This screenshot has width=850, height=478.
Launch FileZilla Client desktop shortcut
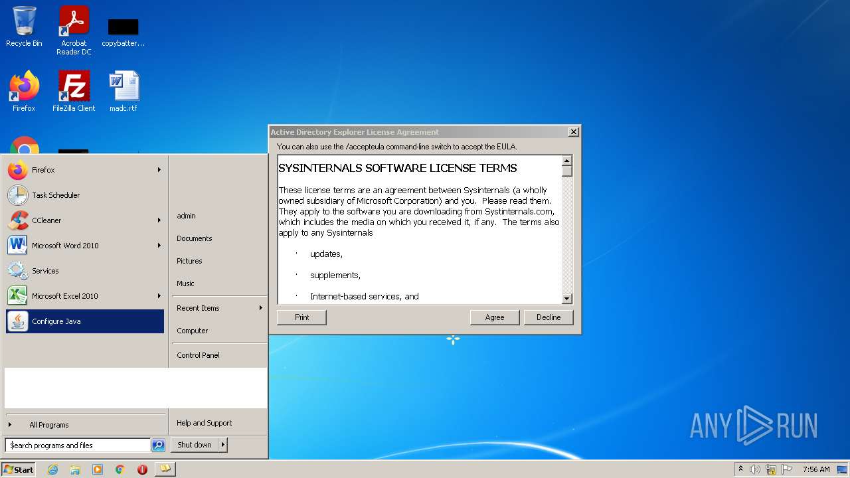74,92
